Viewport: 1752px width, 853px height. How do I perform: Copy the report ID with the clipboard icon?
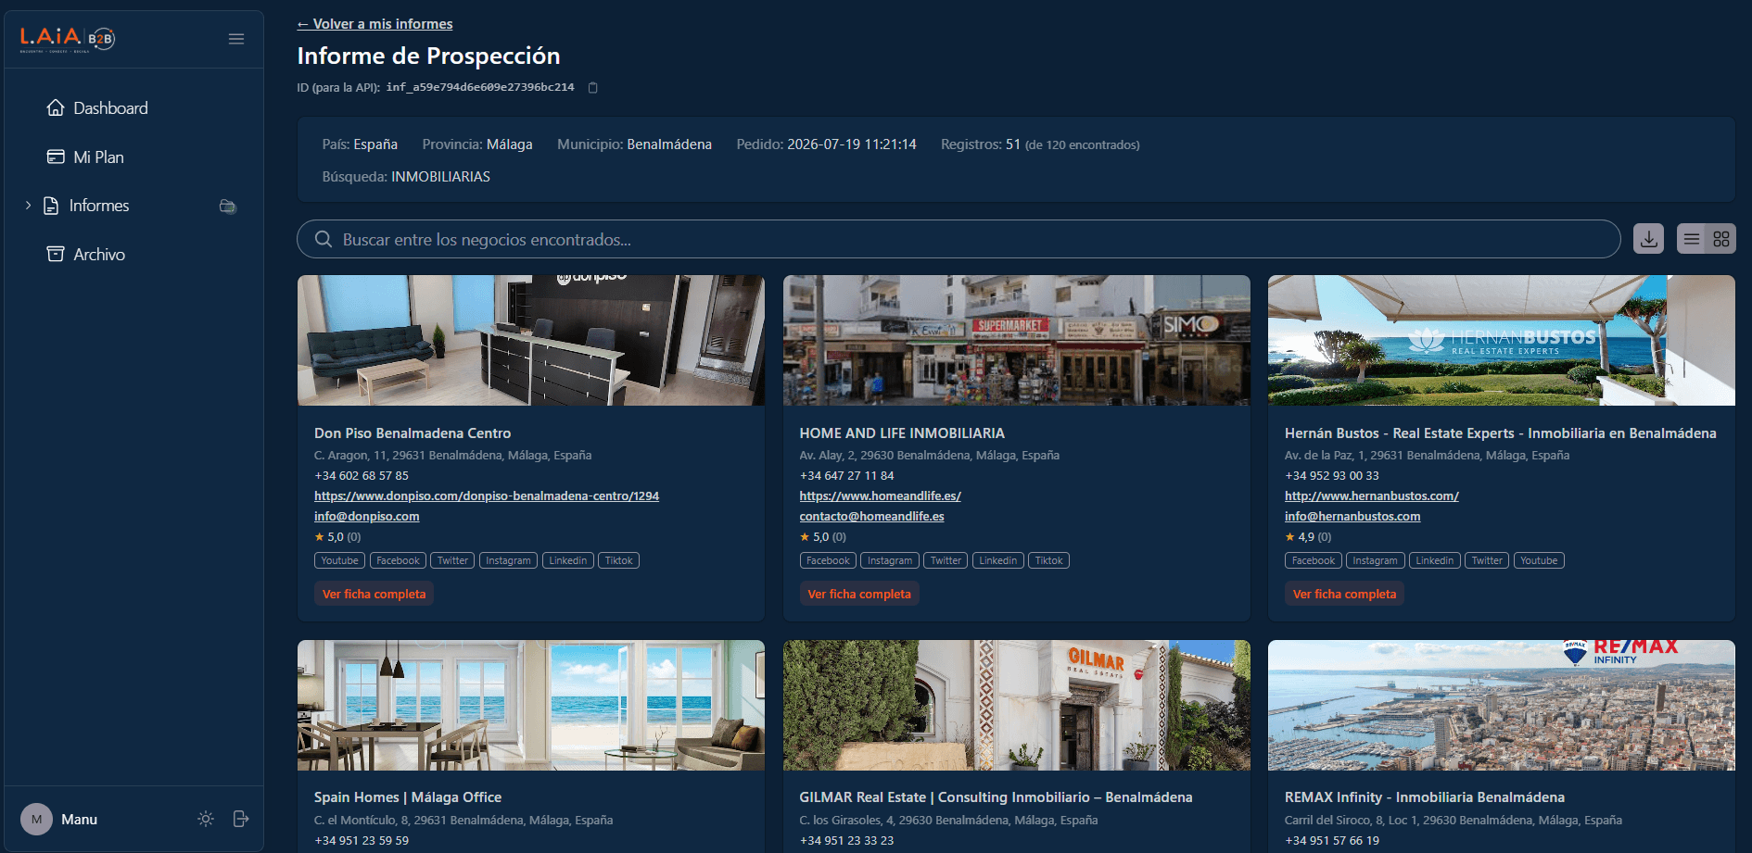593,88
